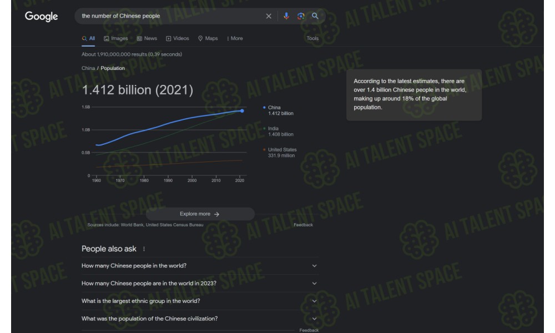Image resolution: width=555 pixels, height=333 pixels.
Task: Start voice search with the microphone icon
Action: [x=286, y=16]
